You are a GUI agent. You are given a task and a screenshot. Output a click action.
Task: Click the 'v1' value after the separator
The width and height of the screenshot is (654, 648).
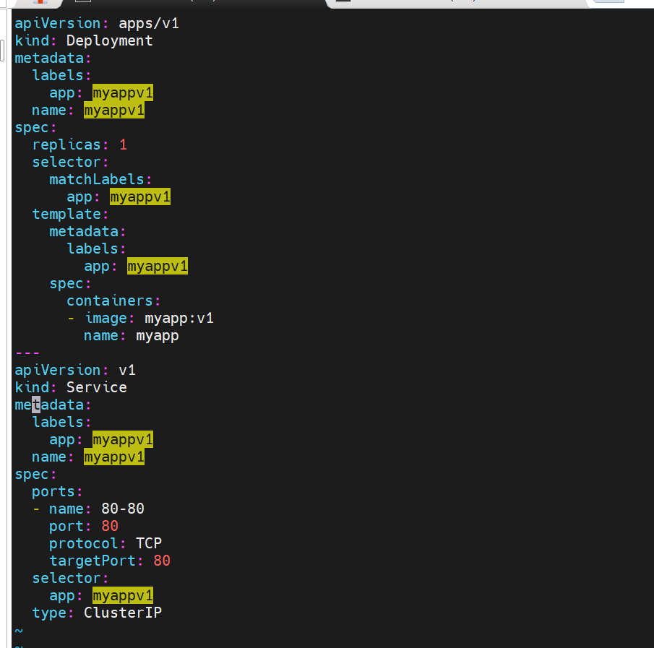127,371
